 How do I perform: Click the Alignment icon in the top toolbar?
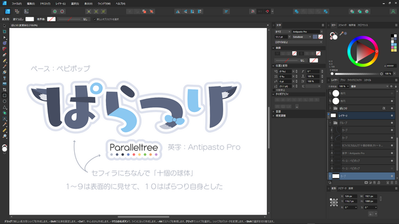click(x=226, y=11)
